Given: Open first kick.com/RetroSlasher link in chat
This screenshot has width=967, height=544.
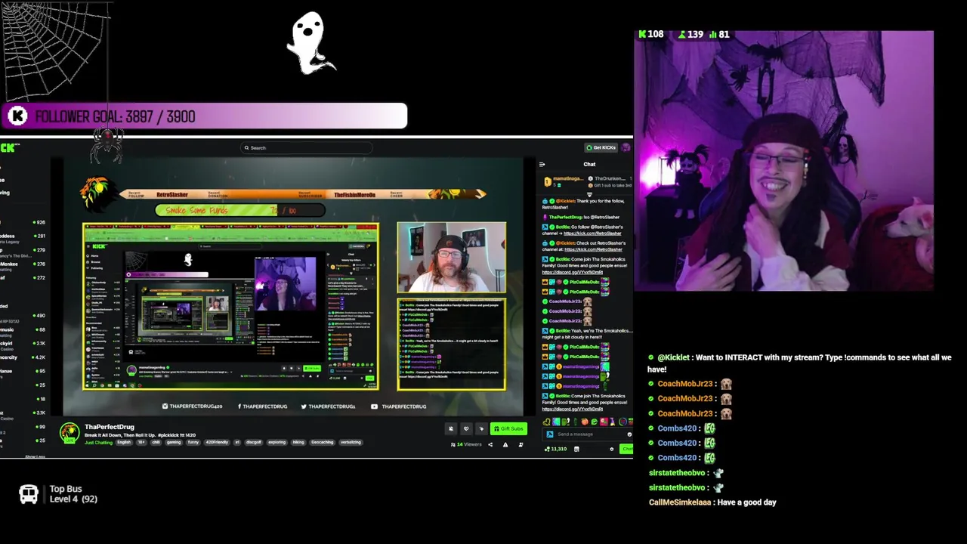Looking at the screenshot, I should (x=592, y=233).
